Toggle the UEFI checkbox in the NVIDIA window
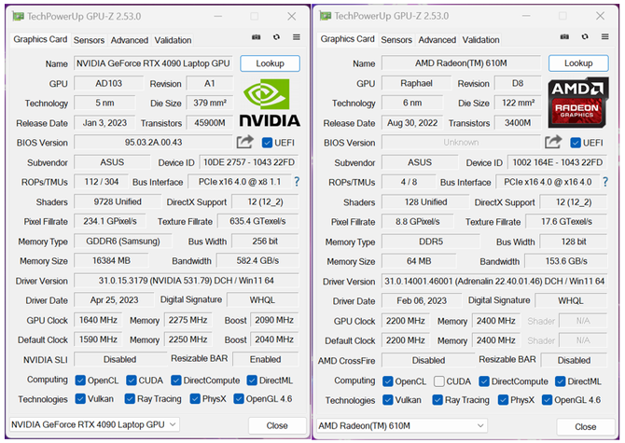Viewport: 625px width, 443px height. click(x=267, y=143)
